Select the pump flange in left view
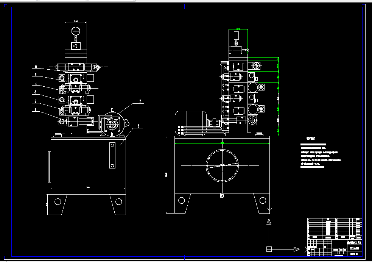This screenshot has height=262, width=372. (112, 124)
